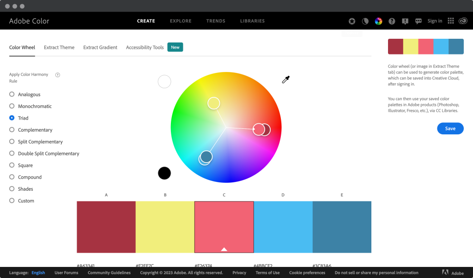The width and height of the screenshot is (473, 278).
Task: Click Sign in link
Action: [x=435, y=21]
